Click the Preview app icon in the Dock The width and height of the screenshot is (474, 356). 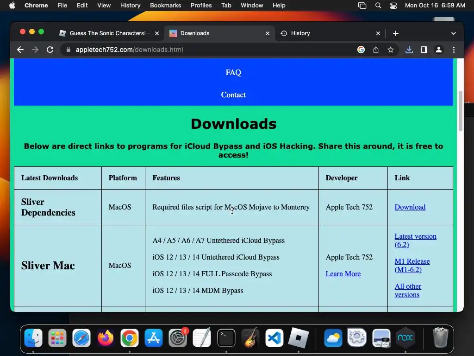381,337
